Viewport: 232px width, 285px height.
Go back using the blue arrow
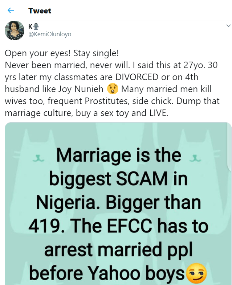point(11,11)
